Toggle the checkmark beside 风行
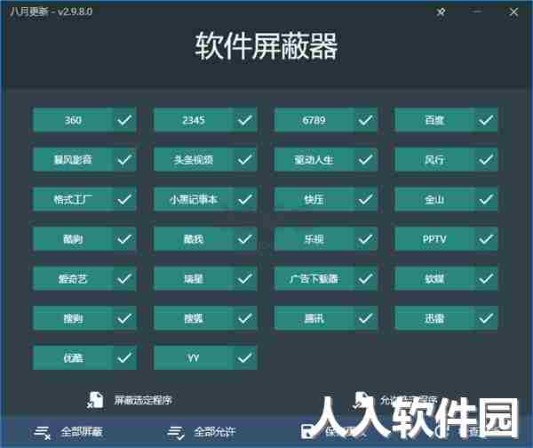Viewport: 533px width, 448px height. click(x=486, y=159)
